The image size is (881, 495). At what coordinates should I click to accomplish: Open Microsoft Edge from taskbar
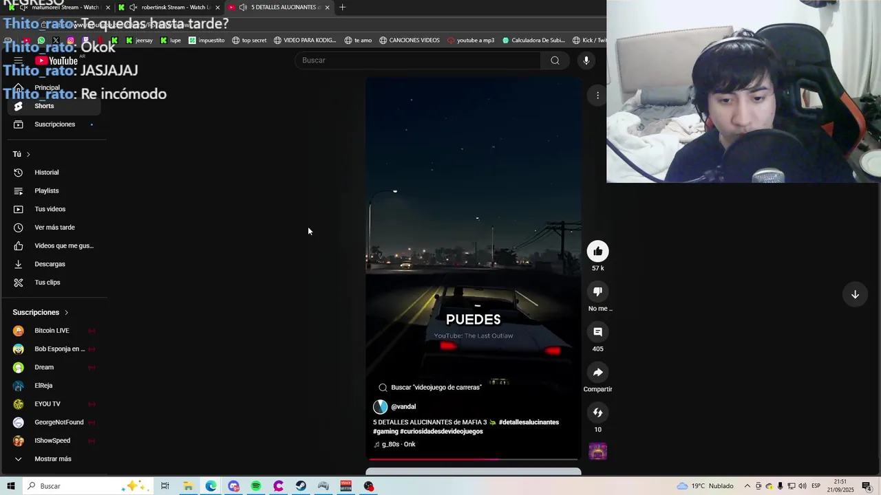211,486
